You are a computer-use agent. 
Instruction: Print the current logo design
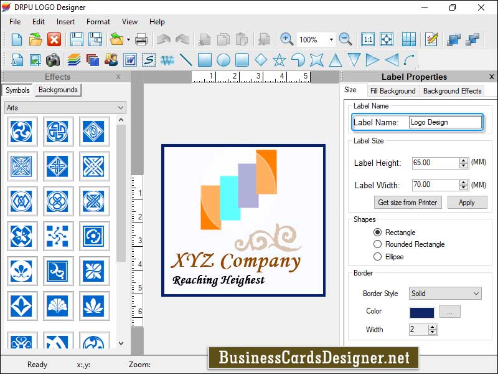(142, 39)
